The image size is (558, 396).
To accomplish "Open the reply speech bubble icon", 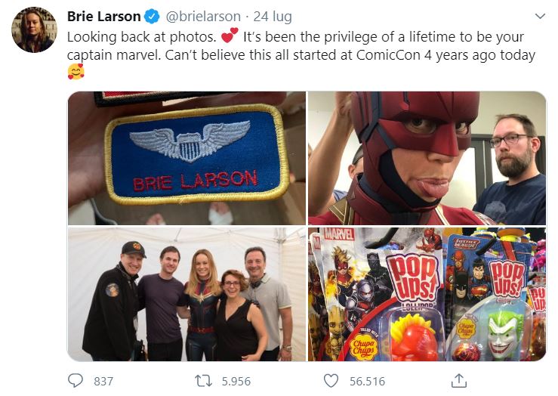I will pos(76,381).
